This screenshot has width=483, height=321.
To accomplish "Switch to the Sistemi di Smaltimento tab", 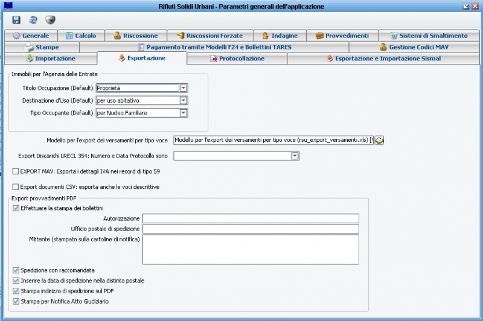I will click(x=429, y=36).
